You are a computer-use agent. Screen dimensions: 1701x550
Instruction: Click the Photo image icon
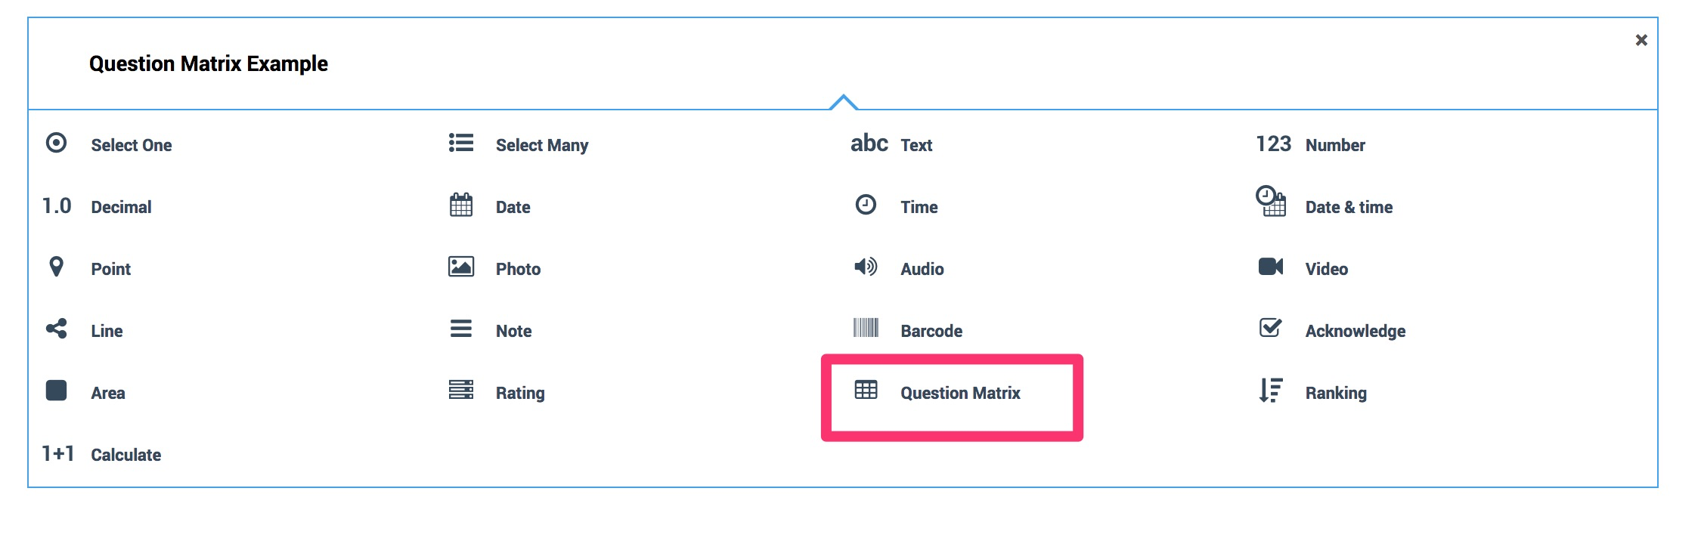(460, 267)
